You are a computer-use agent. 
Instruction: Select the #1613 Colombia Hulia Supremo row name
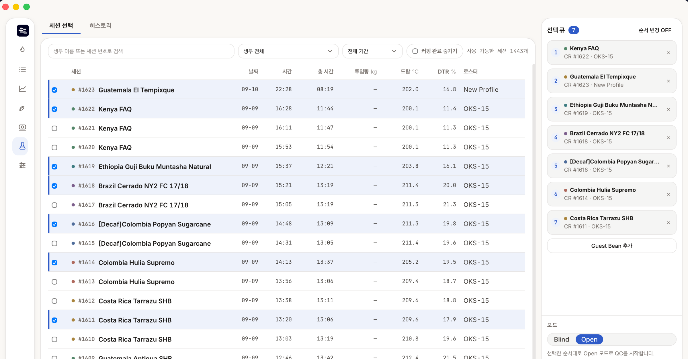click(x=136, y=282)
